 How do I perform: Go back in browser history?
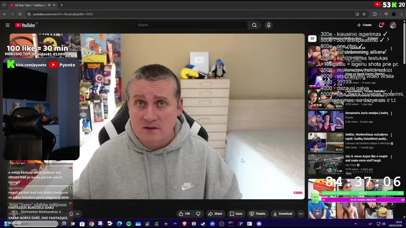click(5, 14)
